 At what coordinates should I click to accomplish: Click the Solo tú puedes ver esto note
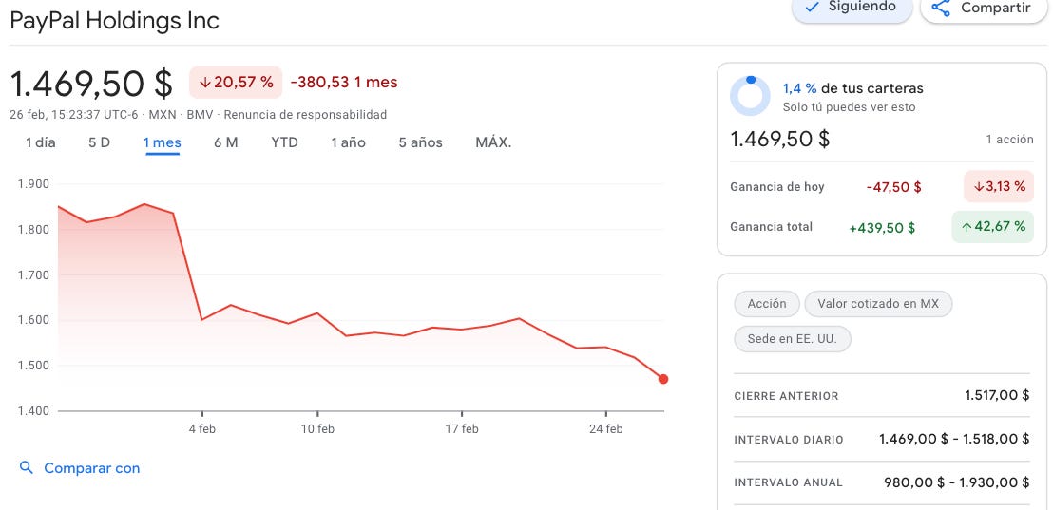pos(849,107)
